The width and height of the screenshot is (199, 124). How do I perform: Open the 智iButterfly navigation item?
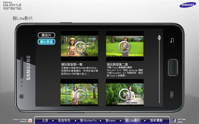[x=88, y=120]
